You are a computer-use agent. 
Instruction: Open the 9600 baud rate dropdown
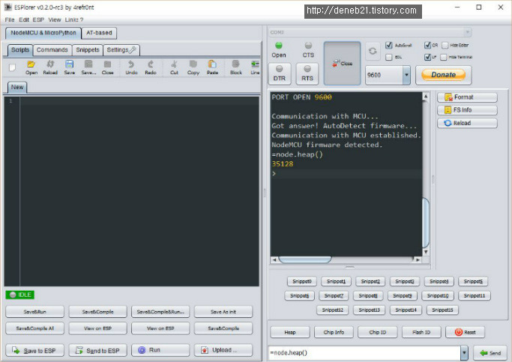pos(406,75)
